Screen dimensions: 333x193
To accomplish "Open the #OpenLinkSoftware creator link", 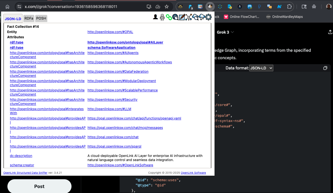I will click(120, 165).
